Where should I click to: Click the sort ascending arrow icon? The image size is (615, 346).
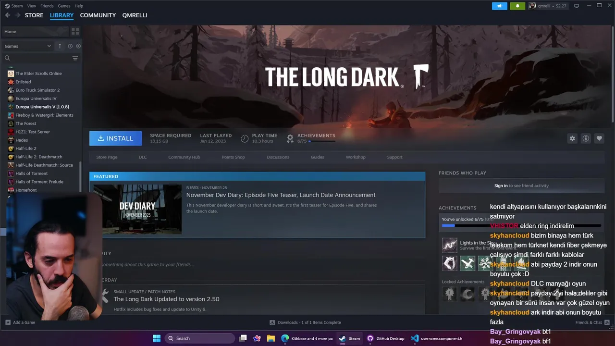60,46
